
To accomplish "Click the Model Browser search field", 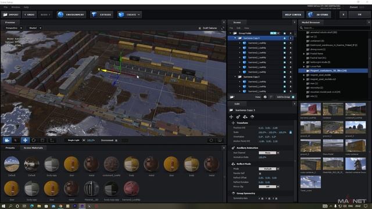I will 334,28.
